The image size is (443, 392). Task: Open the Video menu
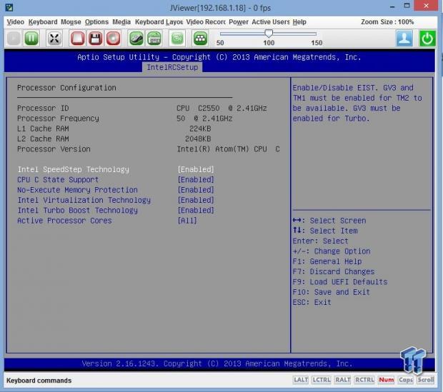(15, 22)
